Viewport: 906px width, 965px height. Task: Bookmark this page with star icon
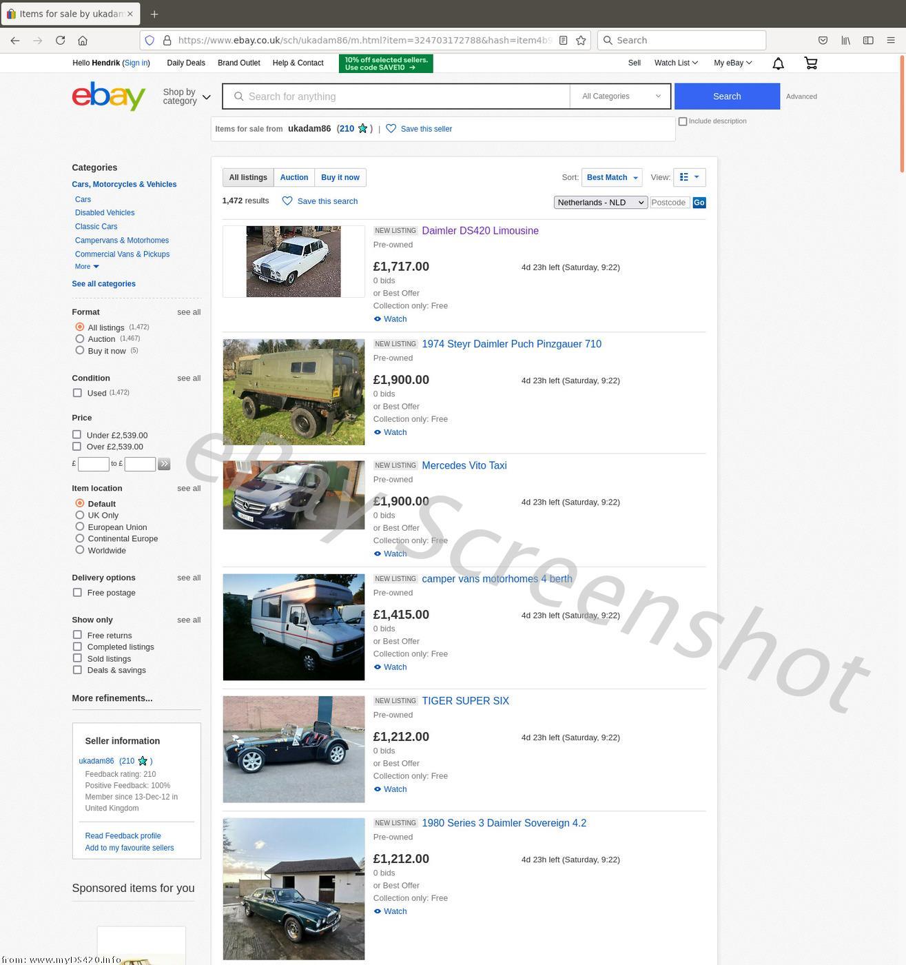pyautogui.click(x=581, y=41)
